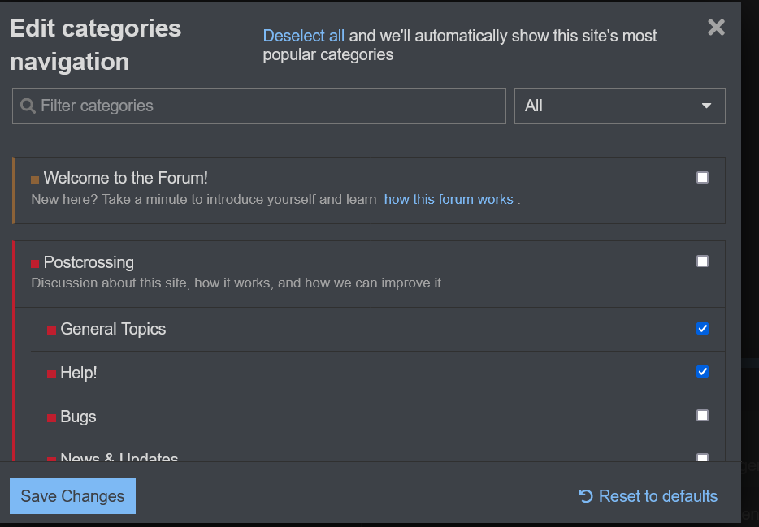This screenshot has width=759, height=527.
Task: Tick the Bugs category checkbox
Action: (702, 415)
